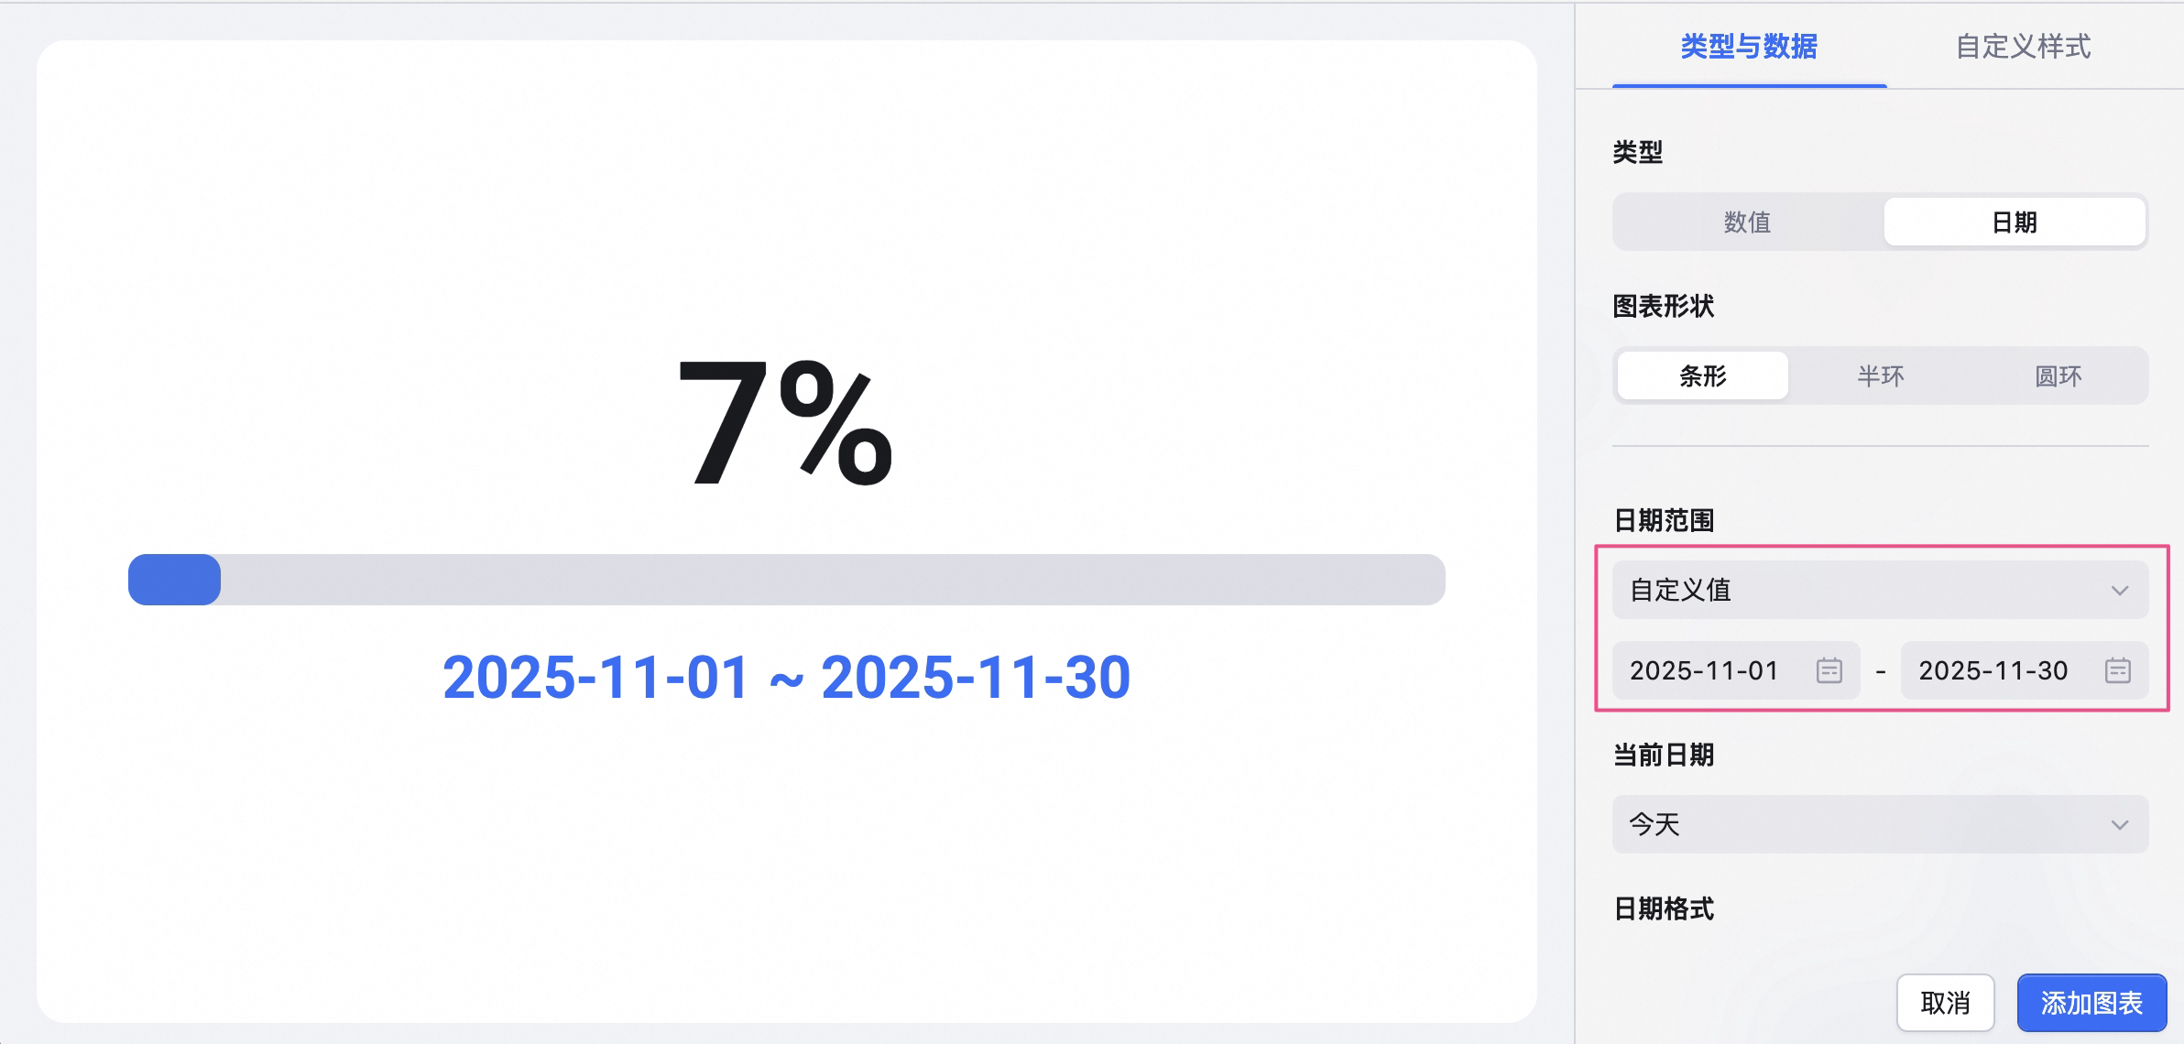This screenshot has width=2184, height=1044.
Task: Click the blue filled progress bar segment
Action: [174, 580]
